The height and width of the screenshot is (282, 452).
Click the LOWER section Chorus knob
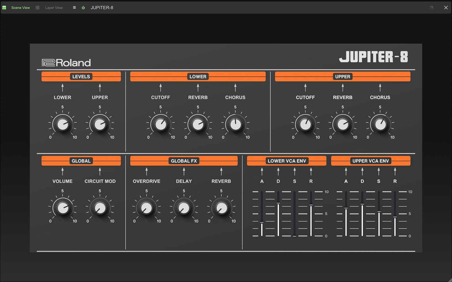point(235,124)
